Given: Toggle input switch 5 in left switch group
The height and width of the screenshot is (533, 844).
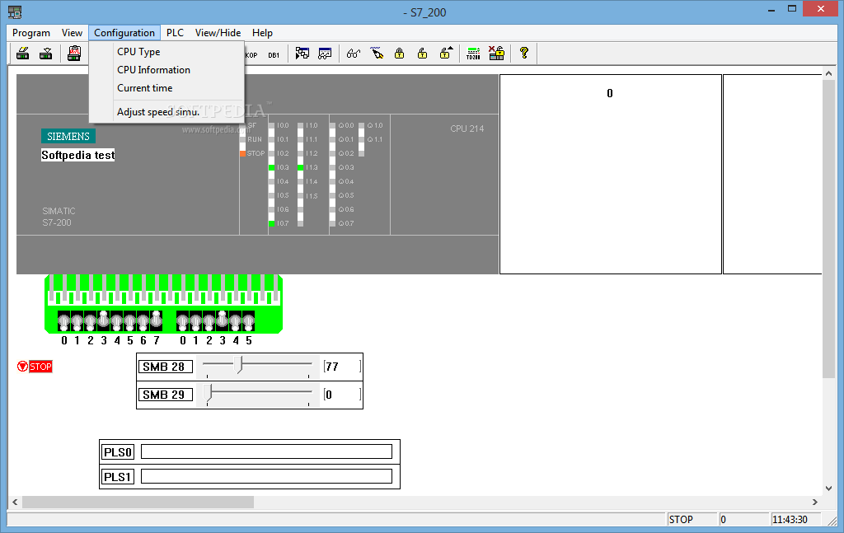Looking at the screenshot, I should tap(129, 321).
